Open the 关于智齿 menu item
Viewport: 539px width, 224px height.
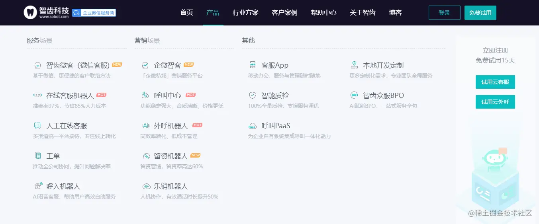click(363, 13)
